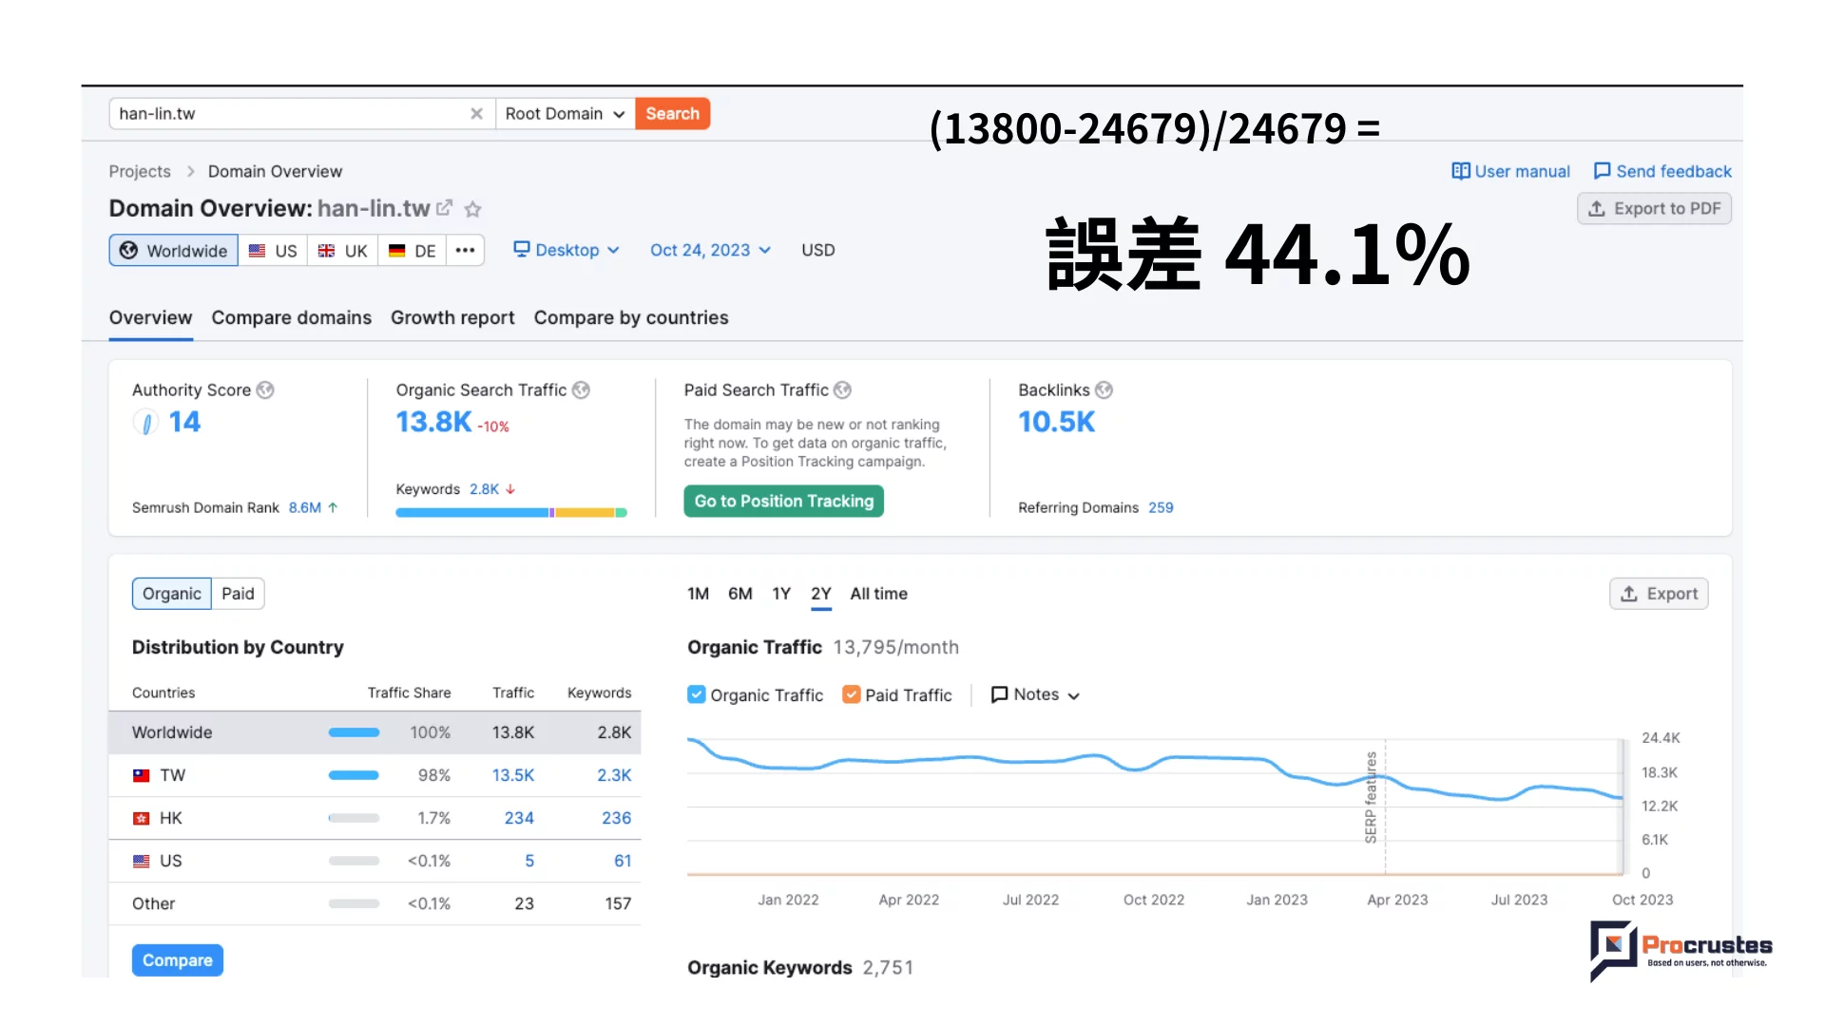Switch to the Paid traffic toggle
1825x1026 pixels.
[x=238, y=593]
